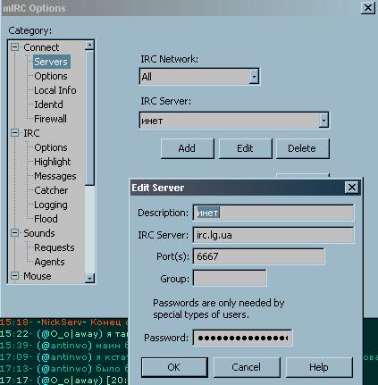Open the Messages category

point(55,176)
